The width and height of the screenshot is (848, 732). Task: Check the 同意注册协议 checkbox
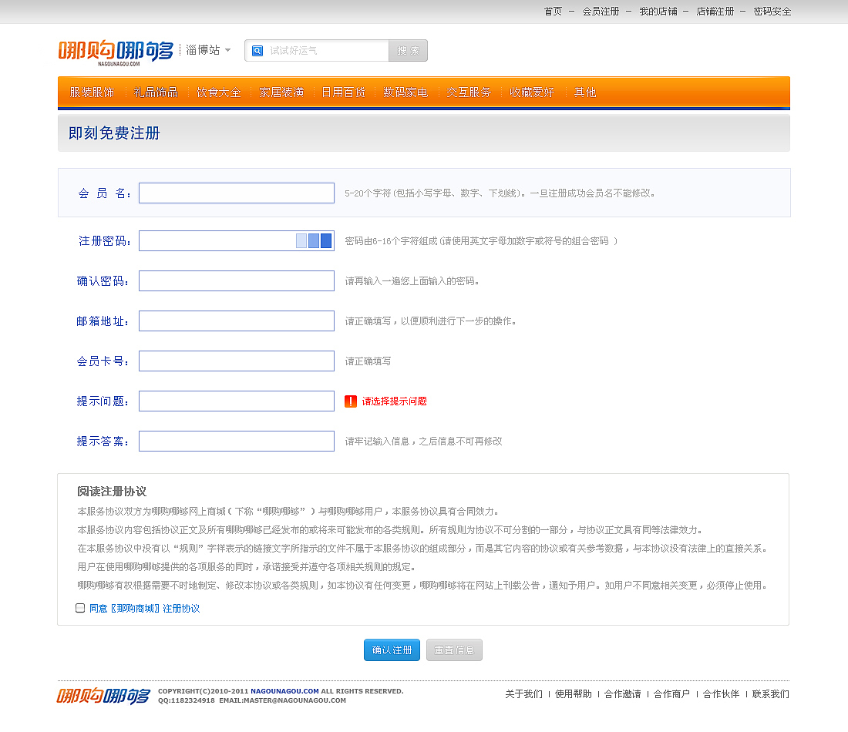click(x=80, y=608)
